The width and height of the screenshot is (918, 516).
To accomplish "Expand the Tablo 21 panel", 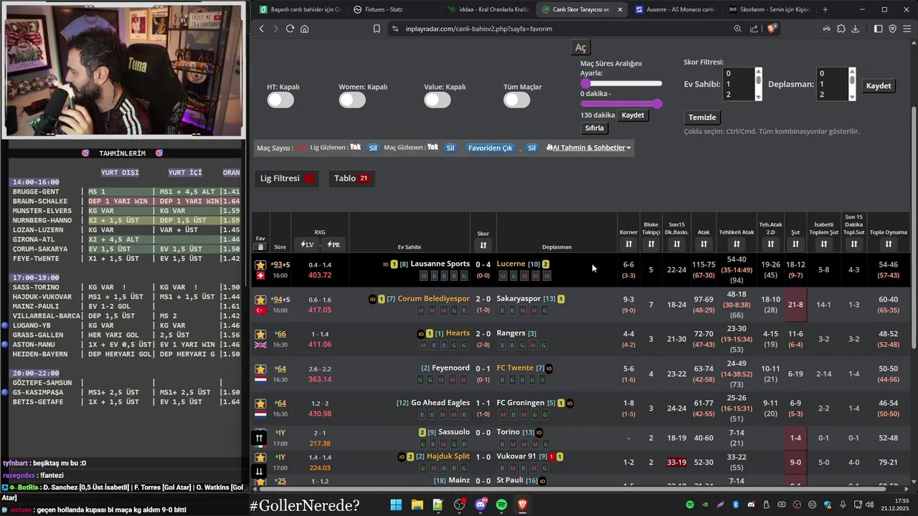I will (351, 178).
